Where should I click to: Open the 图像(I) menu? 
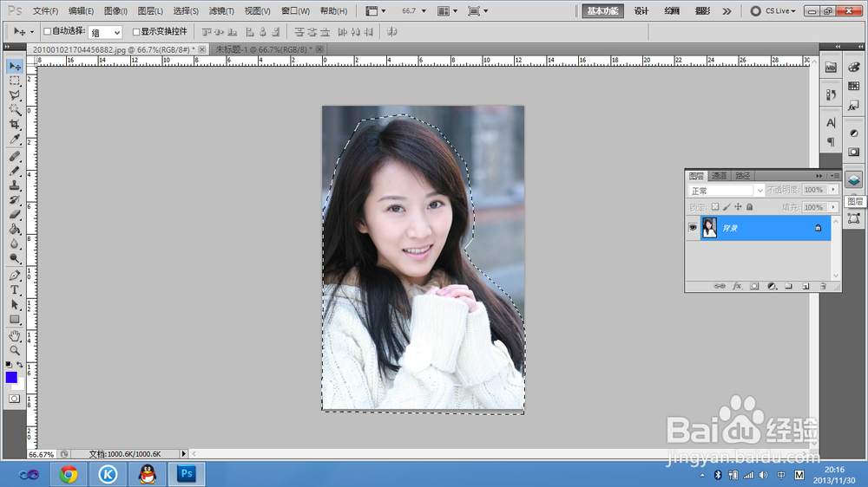[115, 11]
